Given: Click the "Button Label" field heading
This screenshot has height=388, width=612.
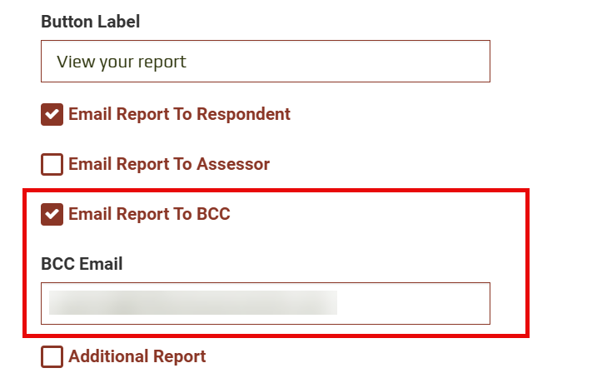Looking at the screenshot, I should (90, 22).
